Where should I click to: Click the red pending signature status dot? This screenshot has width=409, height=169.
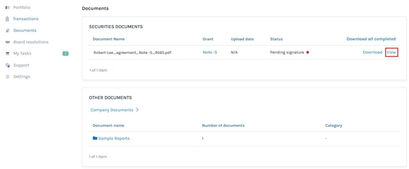(x=308, y=52)
